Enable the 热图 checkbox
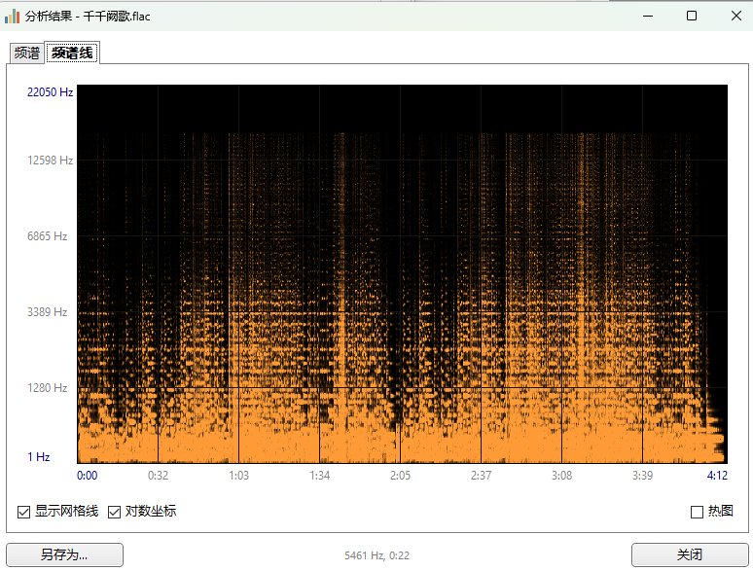Screen dimensions: 753x571 click(x=697, y=512)
